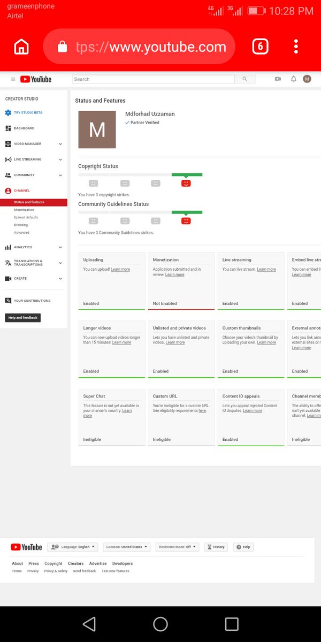This screenshot has width=321, height=642.
Task: Click Learn more in Live streaming card
Action: point(266,269)
